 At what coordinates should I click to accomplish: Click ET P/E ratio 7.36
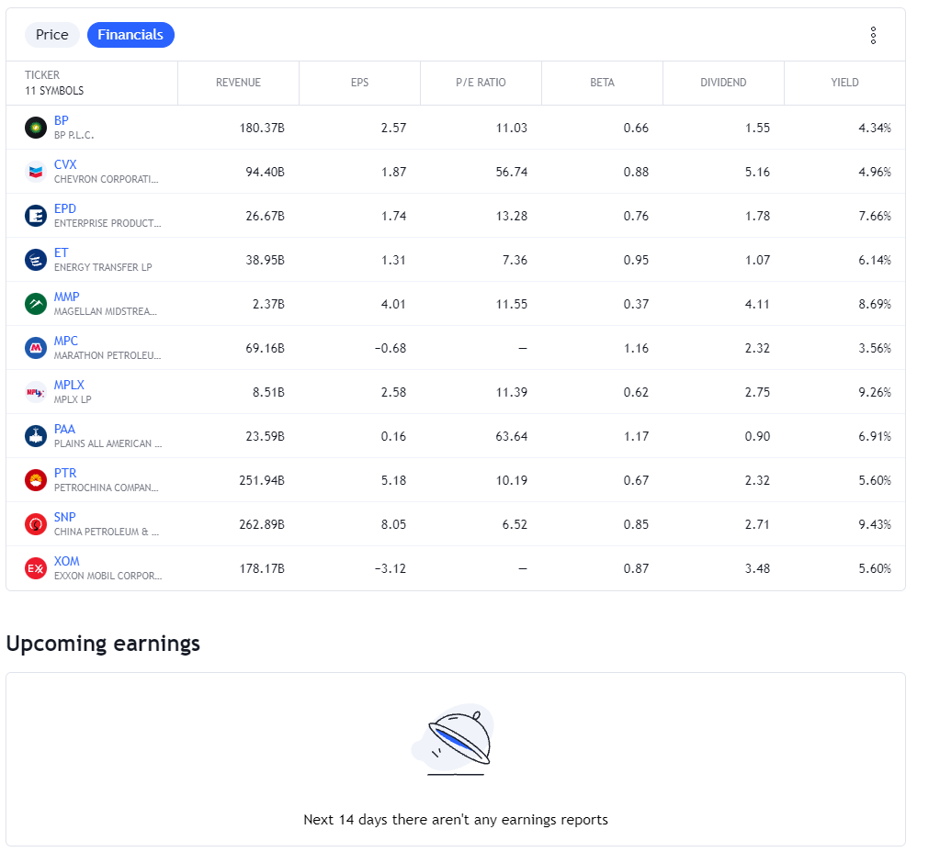pyautogui.click(x=515, y=260)
